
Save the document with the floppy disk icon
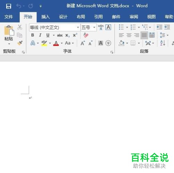coord(9,6)
